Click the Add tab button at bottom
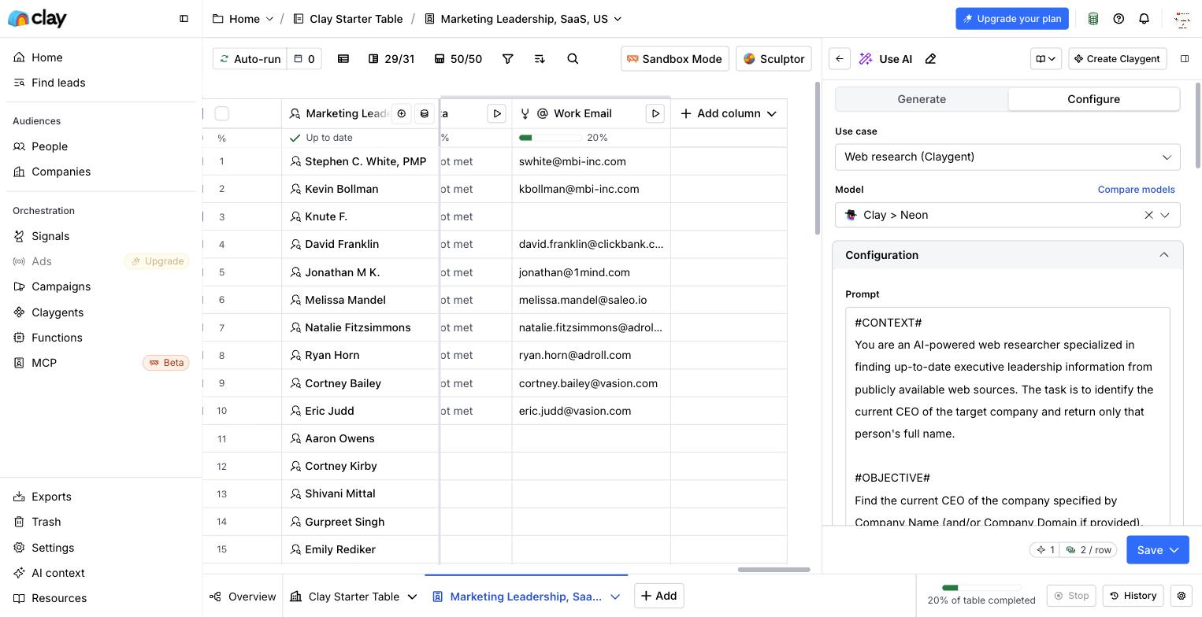The width and height of the screenshot is (1202, 617). (x=659, y=596)
